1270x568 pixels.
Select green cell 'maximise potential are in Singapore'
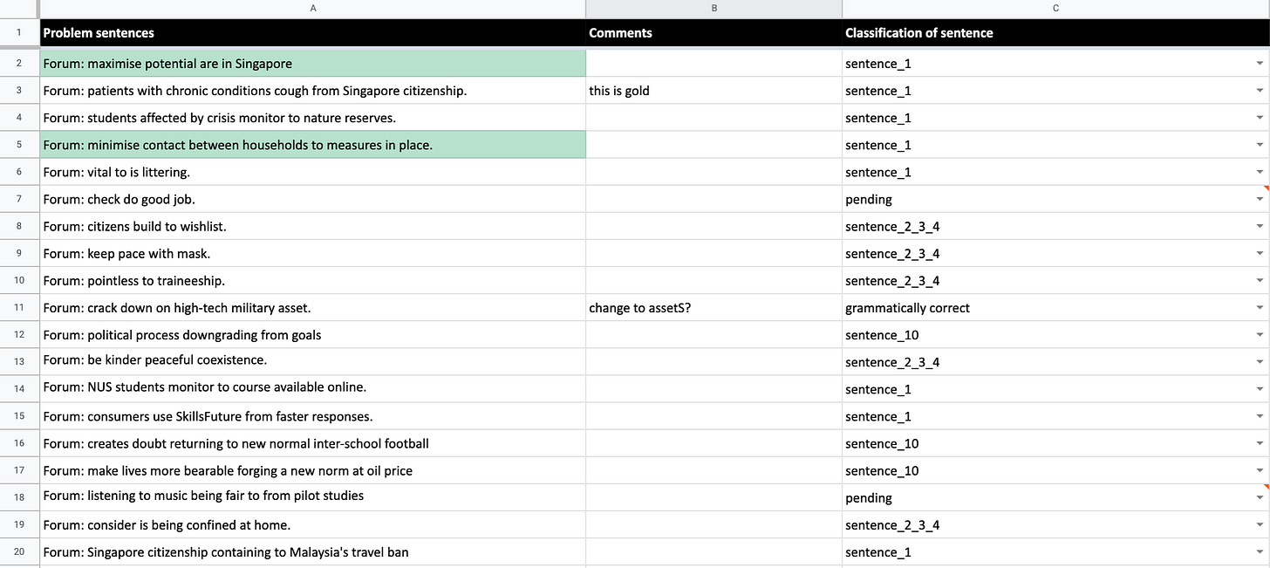point(312,64)
